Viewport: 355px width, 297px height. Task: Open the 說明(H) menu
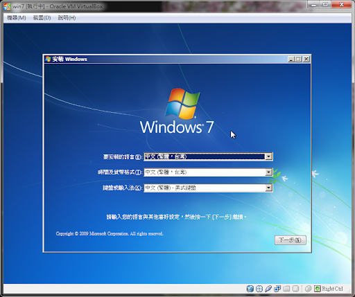coord(67,18)
